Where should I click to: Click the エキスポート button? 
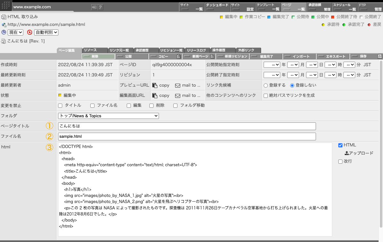[333, 57]
